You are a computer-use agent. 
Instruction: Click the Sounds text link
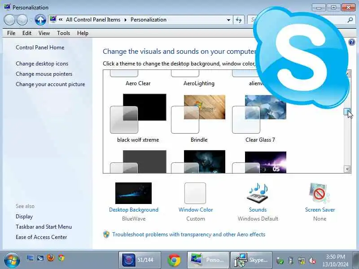pyautogui.click(x=258, y=210)
